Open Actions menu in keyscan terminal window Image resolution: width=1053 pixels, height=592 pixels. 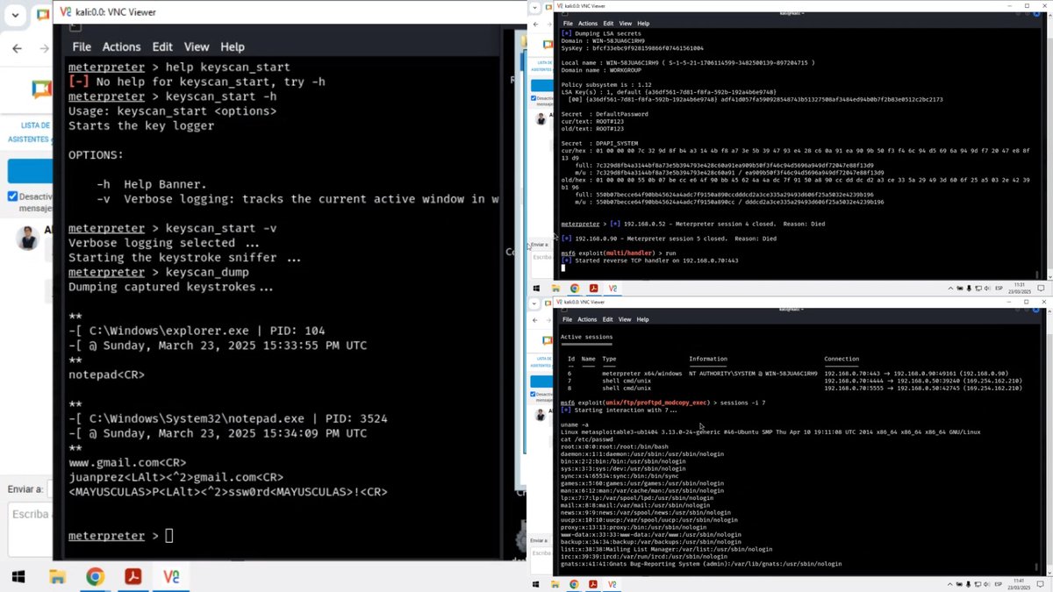(x=121, y=46)
